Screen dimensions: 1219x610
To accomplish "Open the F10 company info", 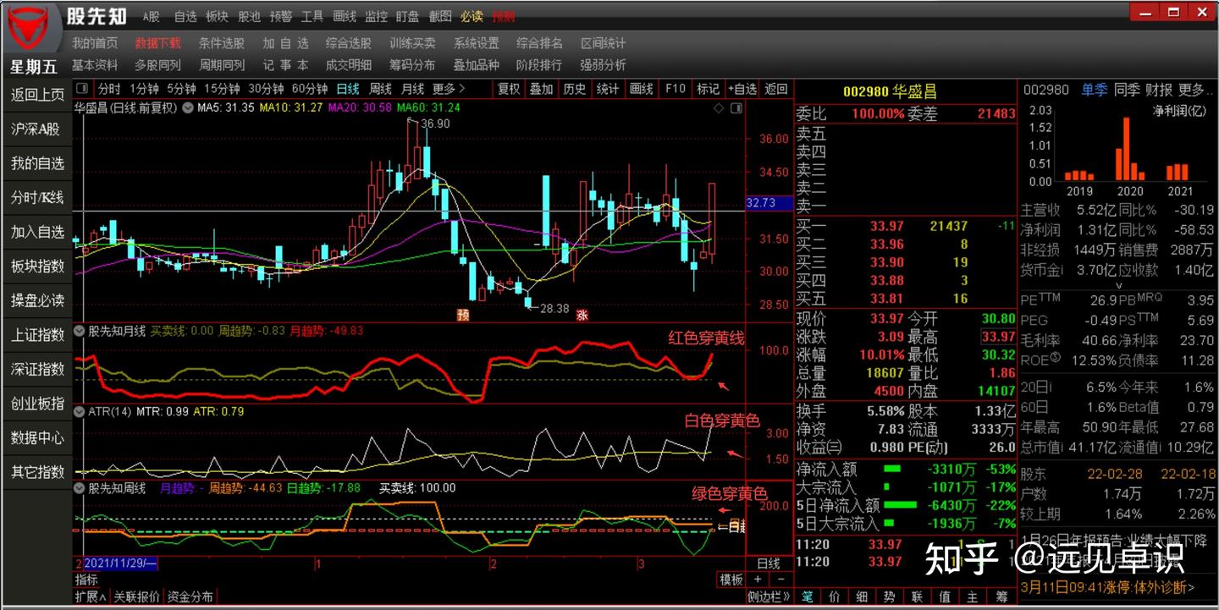I will [676, 88].
